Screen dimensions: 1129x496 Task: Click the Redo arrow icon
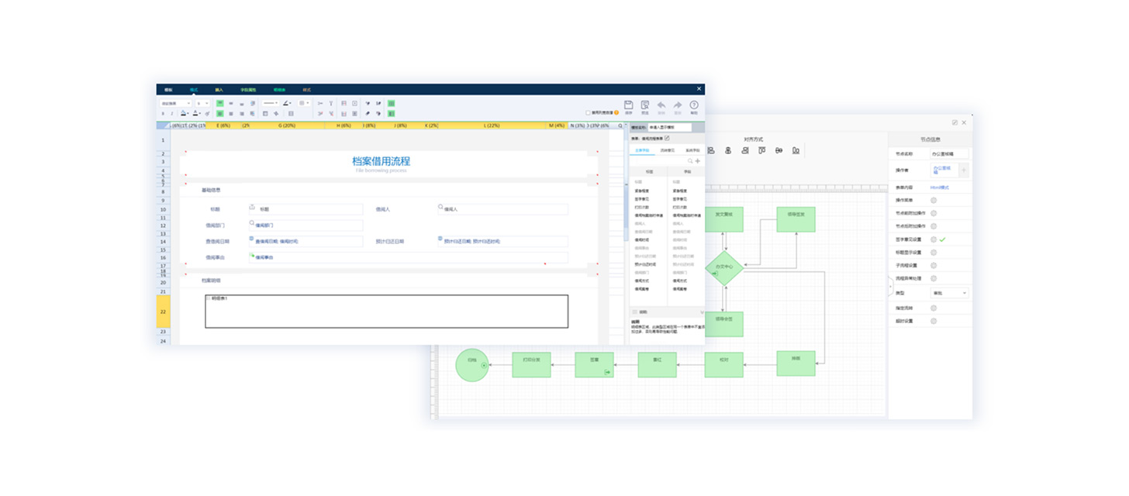tap(678, 105)
